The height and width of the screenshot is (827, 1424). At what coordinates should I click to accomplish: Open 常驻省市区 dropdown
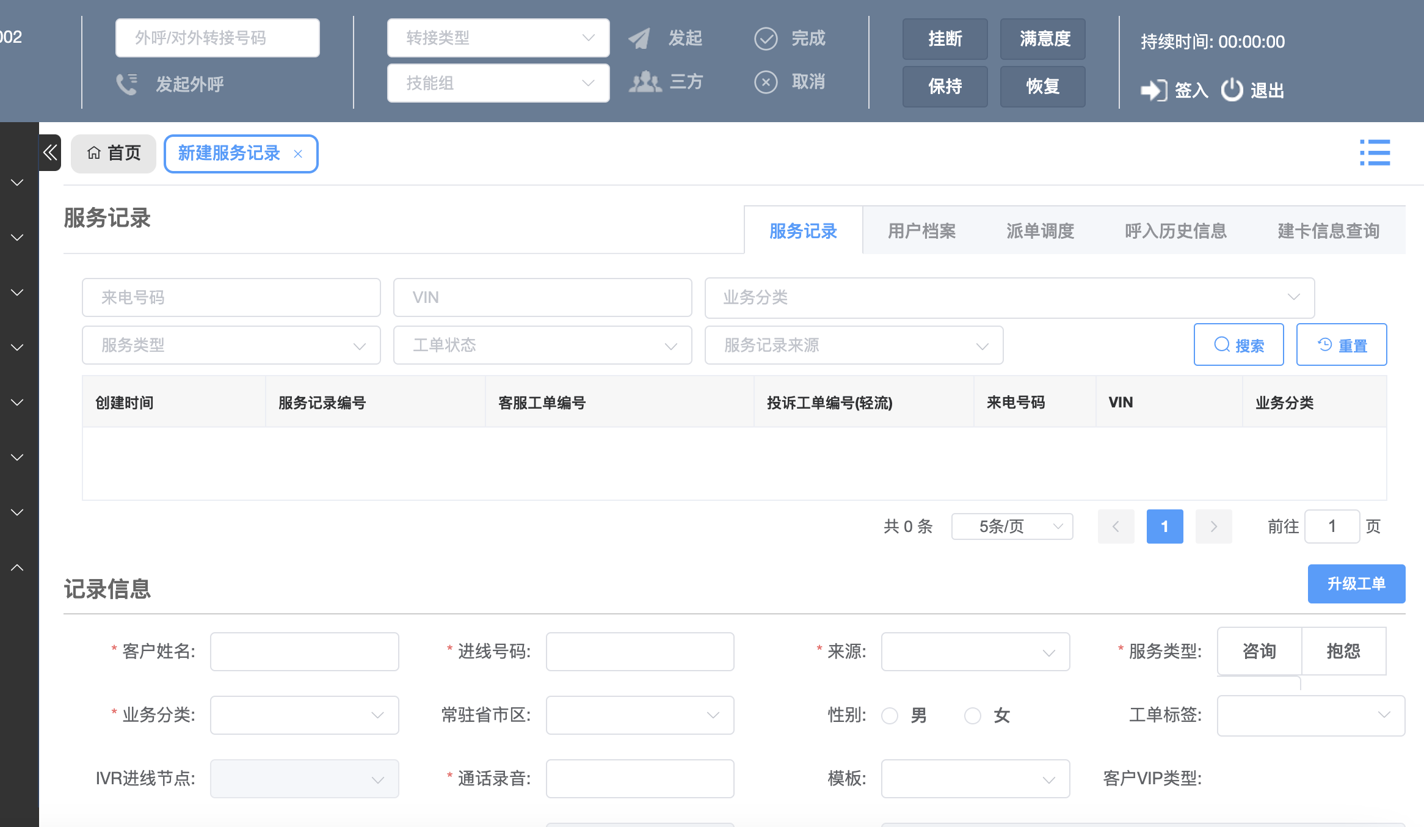point(640,715)
